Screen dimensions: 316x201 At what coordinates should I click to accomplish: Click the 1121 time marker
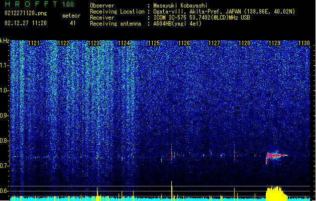[34, 43]
